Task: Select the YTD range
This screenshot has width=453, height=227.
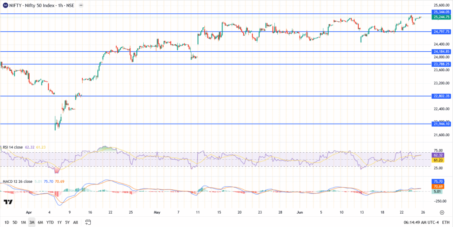Action: (50, 222)
